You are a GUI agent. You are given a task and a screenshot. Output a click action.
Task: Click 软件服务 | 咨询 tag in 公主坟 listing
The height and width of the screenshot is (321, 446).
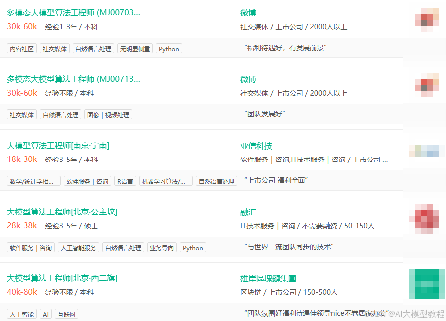[31, 248]
